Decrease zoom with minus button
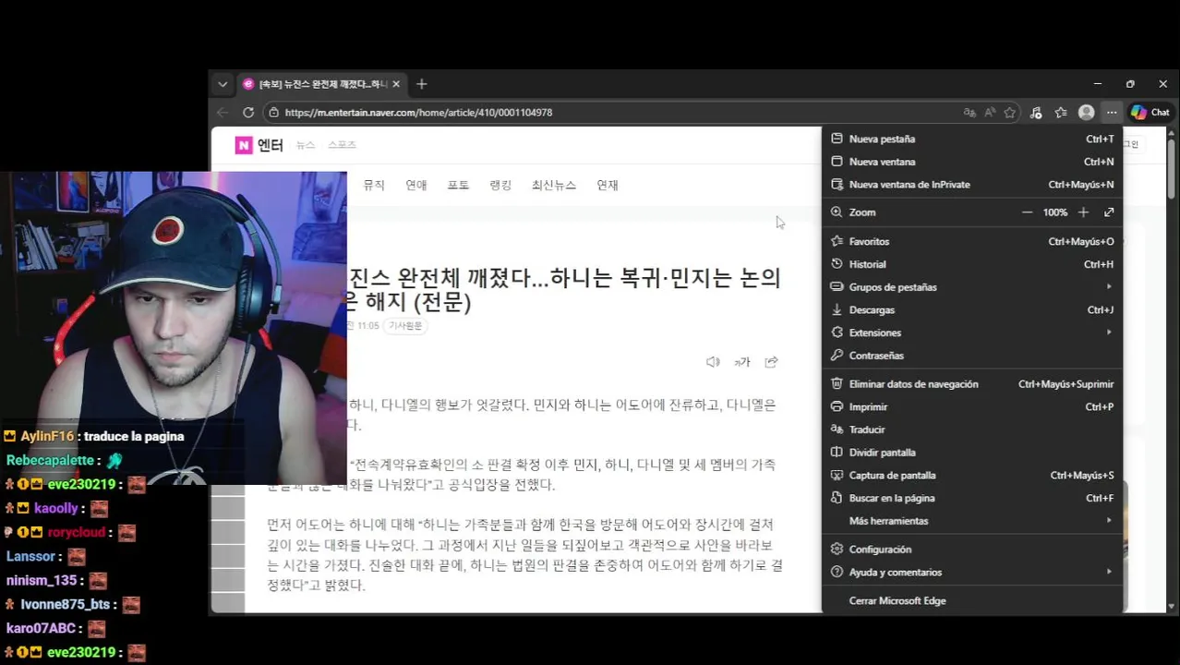Image resolution: width=1180 pixels, height=665 pixels. (x=1027, y=212)
